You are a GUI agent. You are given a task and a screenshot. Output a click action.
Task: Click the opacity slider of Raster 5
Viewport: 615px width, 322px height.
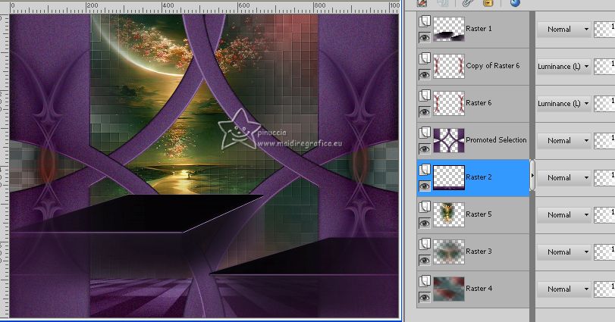604,215
